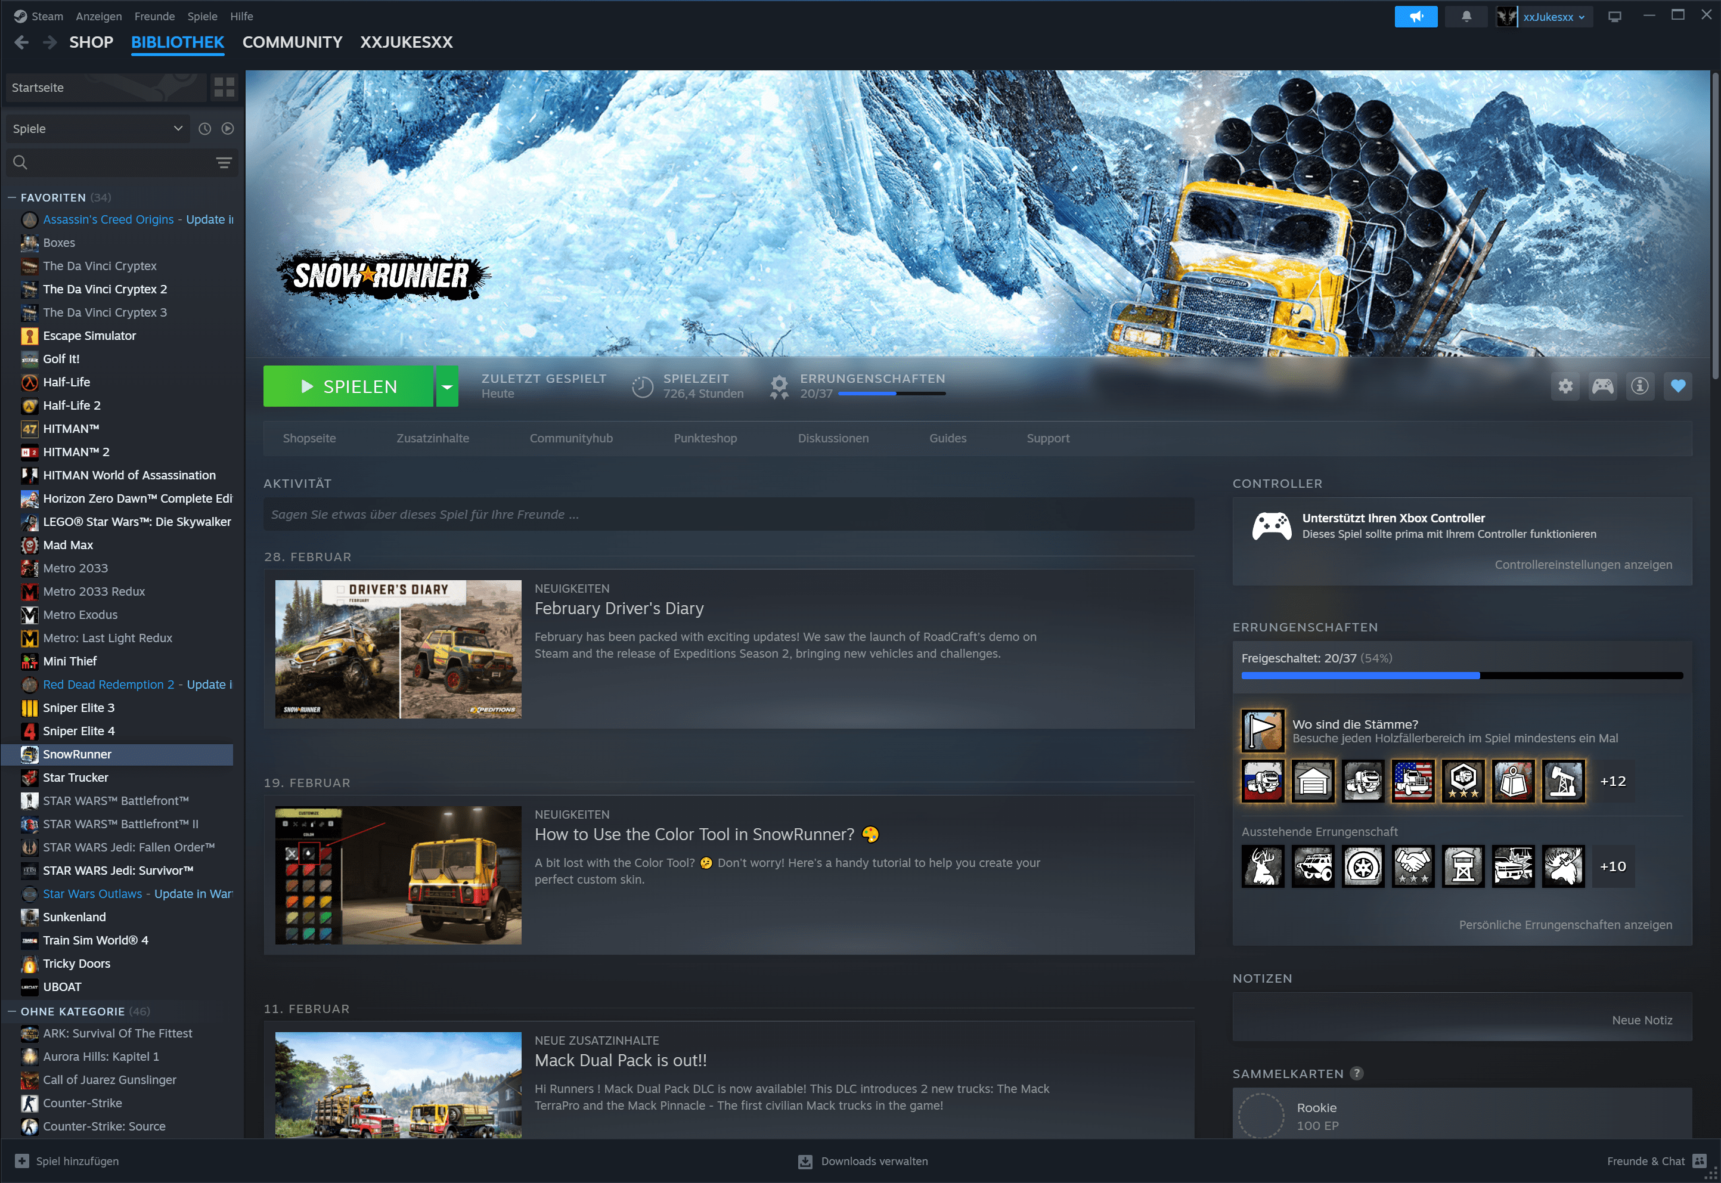The image size is (1721, 1183).
Task: Open the notifications bell icon
Action: tap(1466, 16)
